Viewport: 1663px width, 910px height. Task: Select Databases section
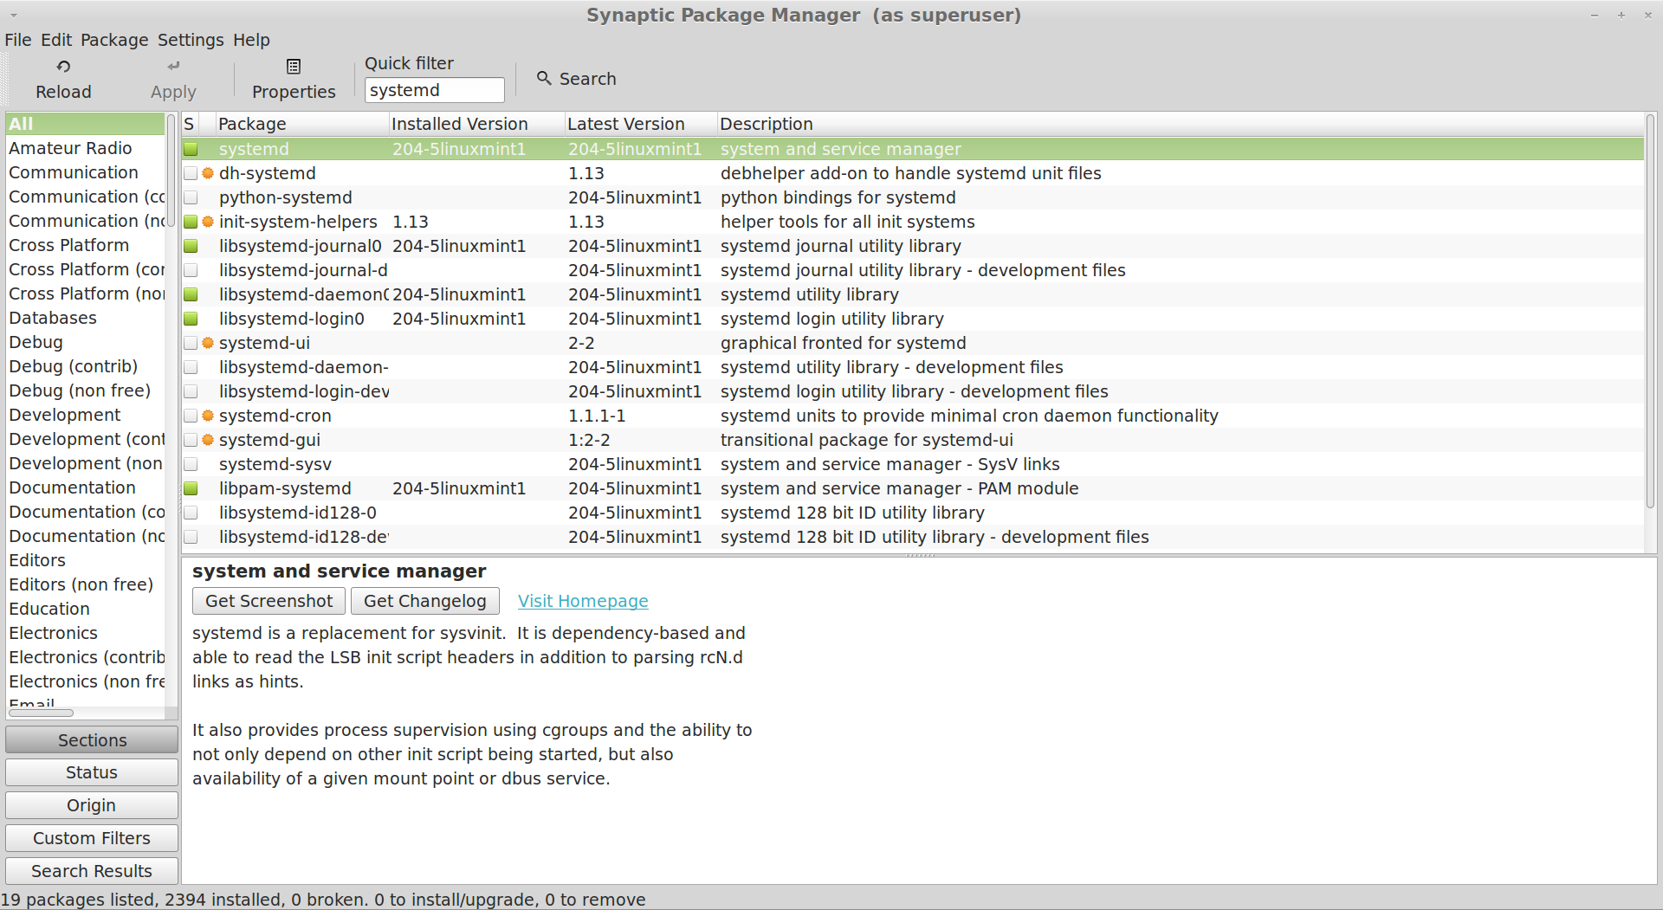click(x=85, y=318)
